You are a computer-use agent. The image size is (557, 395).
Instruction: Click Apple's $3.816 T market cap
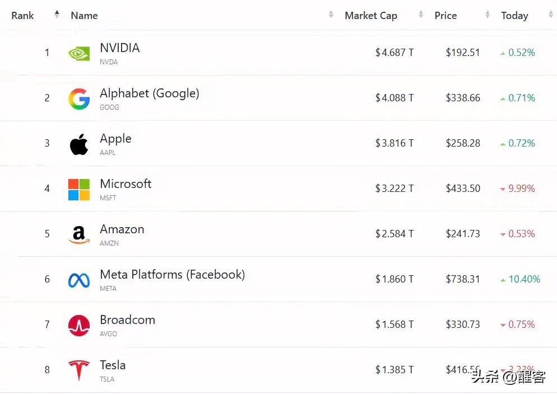pos(394,143)
